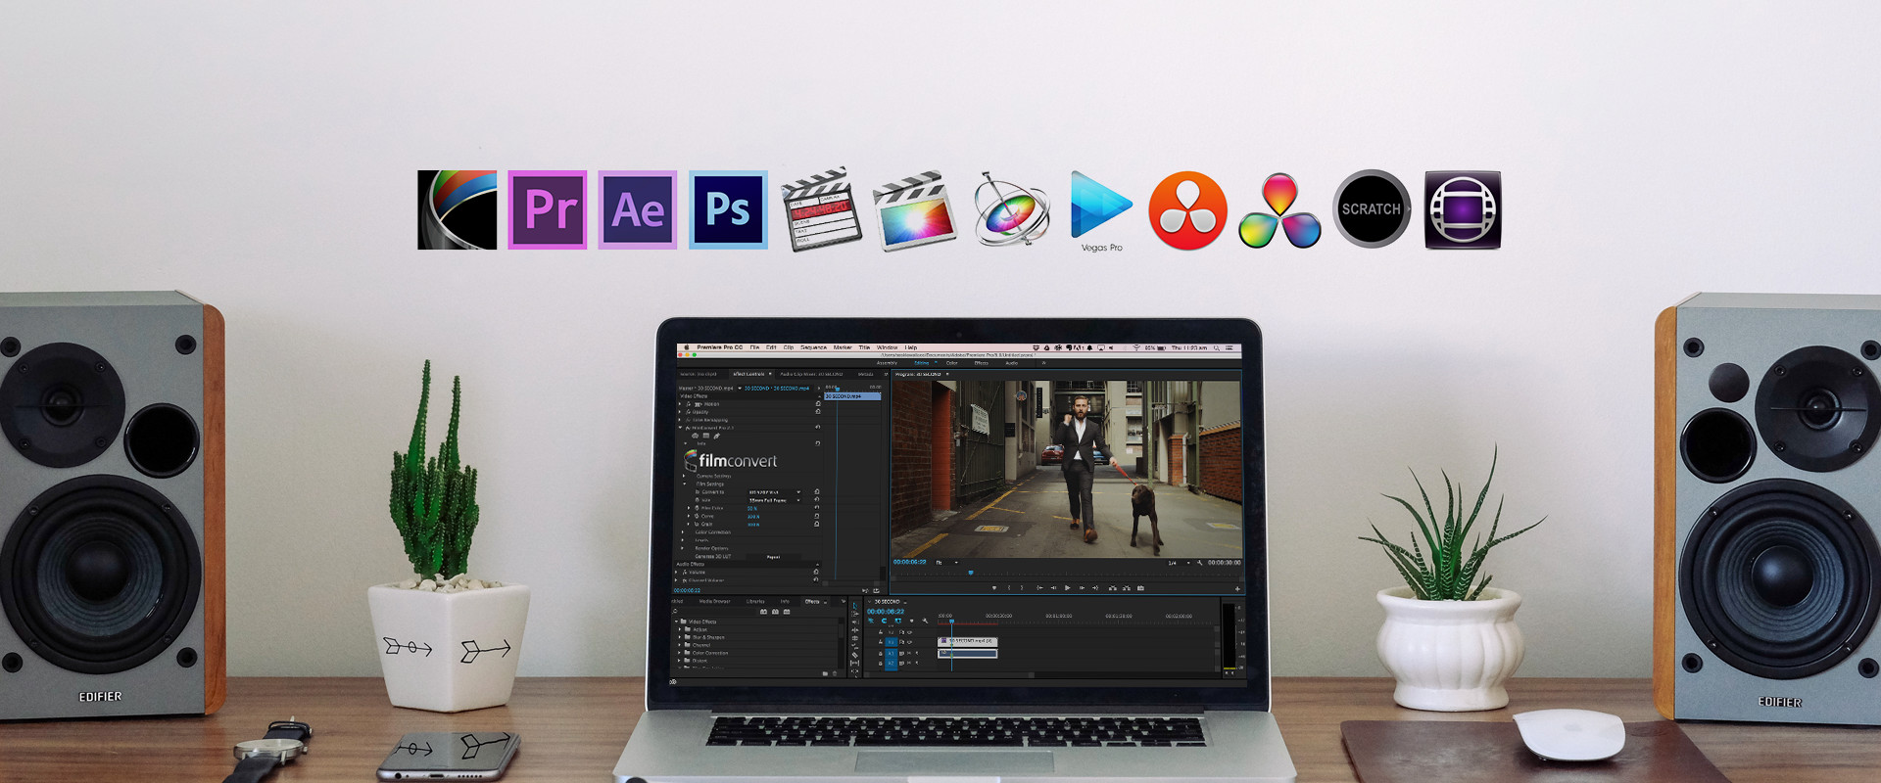The image size is (1881, 783).
Task: Open the Sequence menu
Action: [x=813, y=347]
